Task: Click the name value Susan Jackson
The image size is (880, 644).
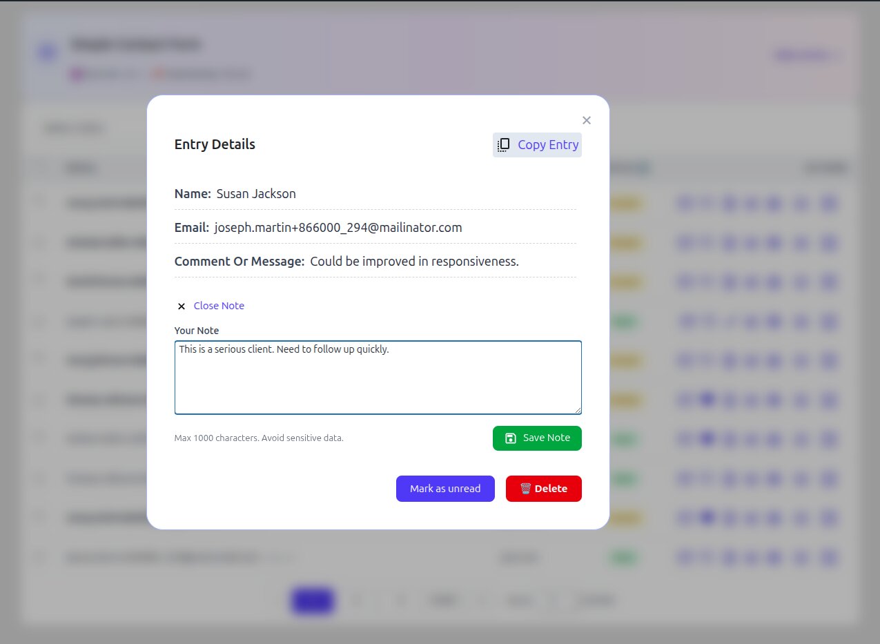Action: (x=256, y=194)
